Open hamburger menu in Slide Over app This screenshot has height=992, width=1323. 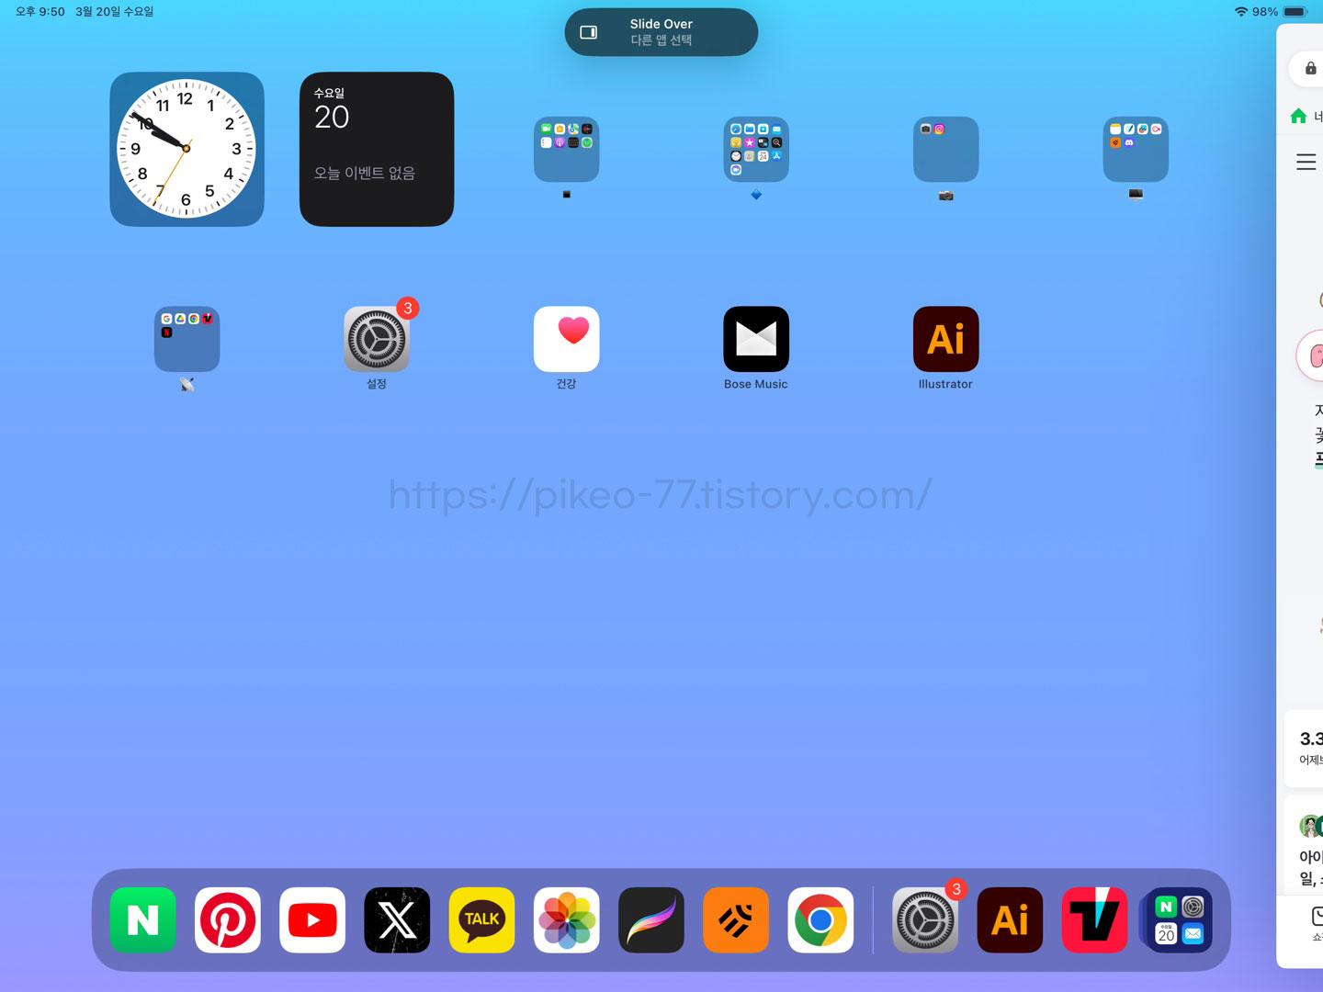point(1306,163)
